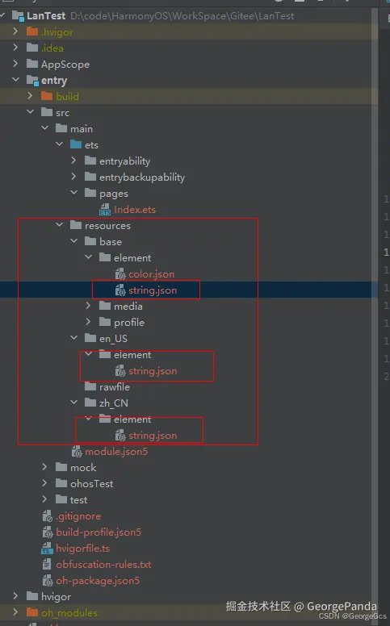Open the module.json5 file
This screenshot has width=390, height=626.
tap(116, 451)
